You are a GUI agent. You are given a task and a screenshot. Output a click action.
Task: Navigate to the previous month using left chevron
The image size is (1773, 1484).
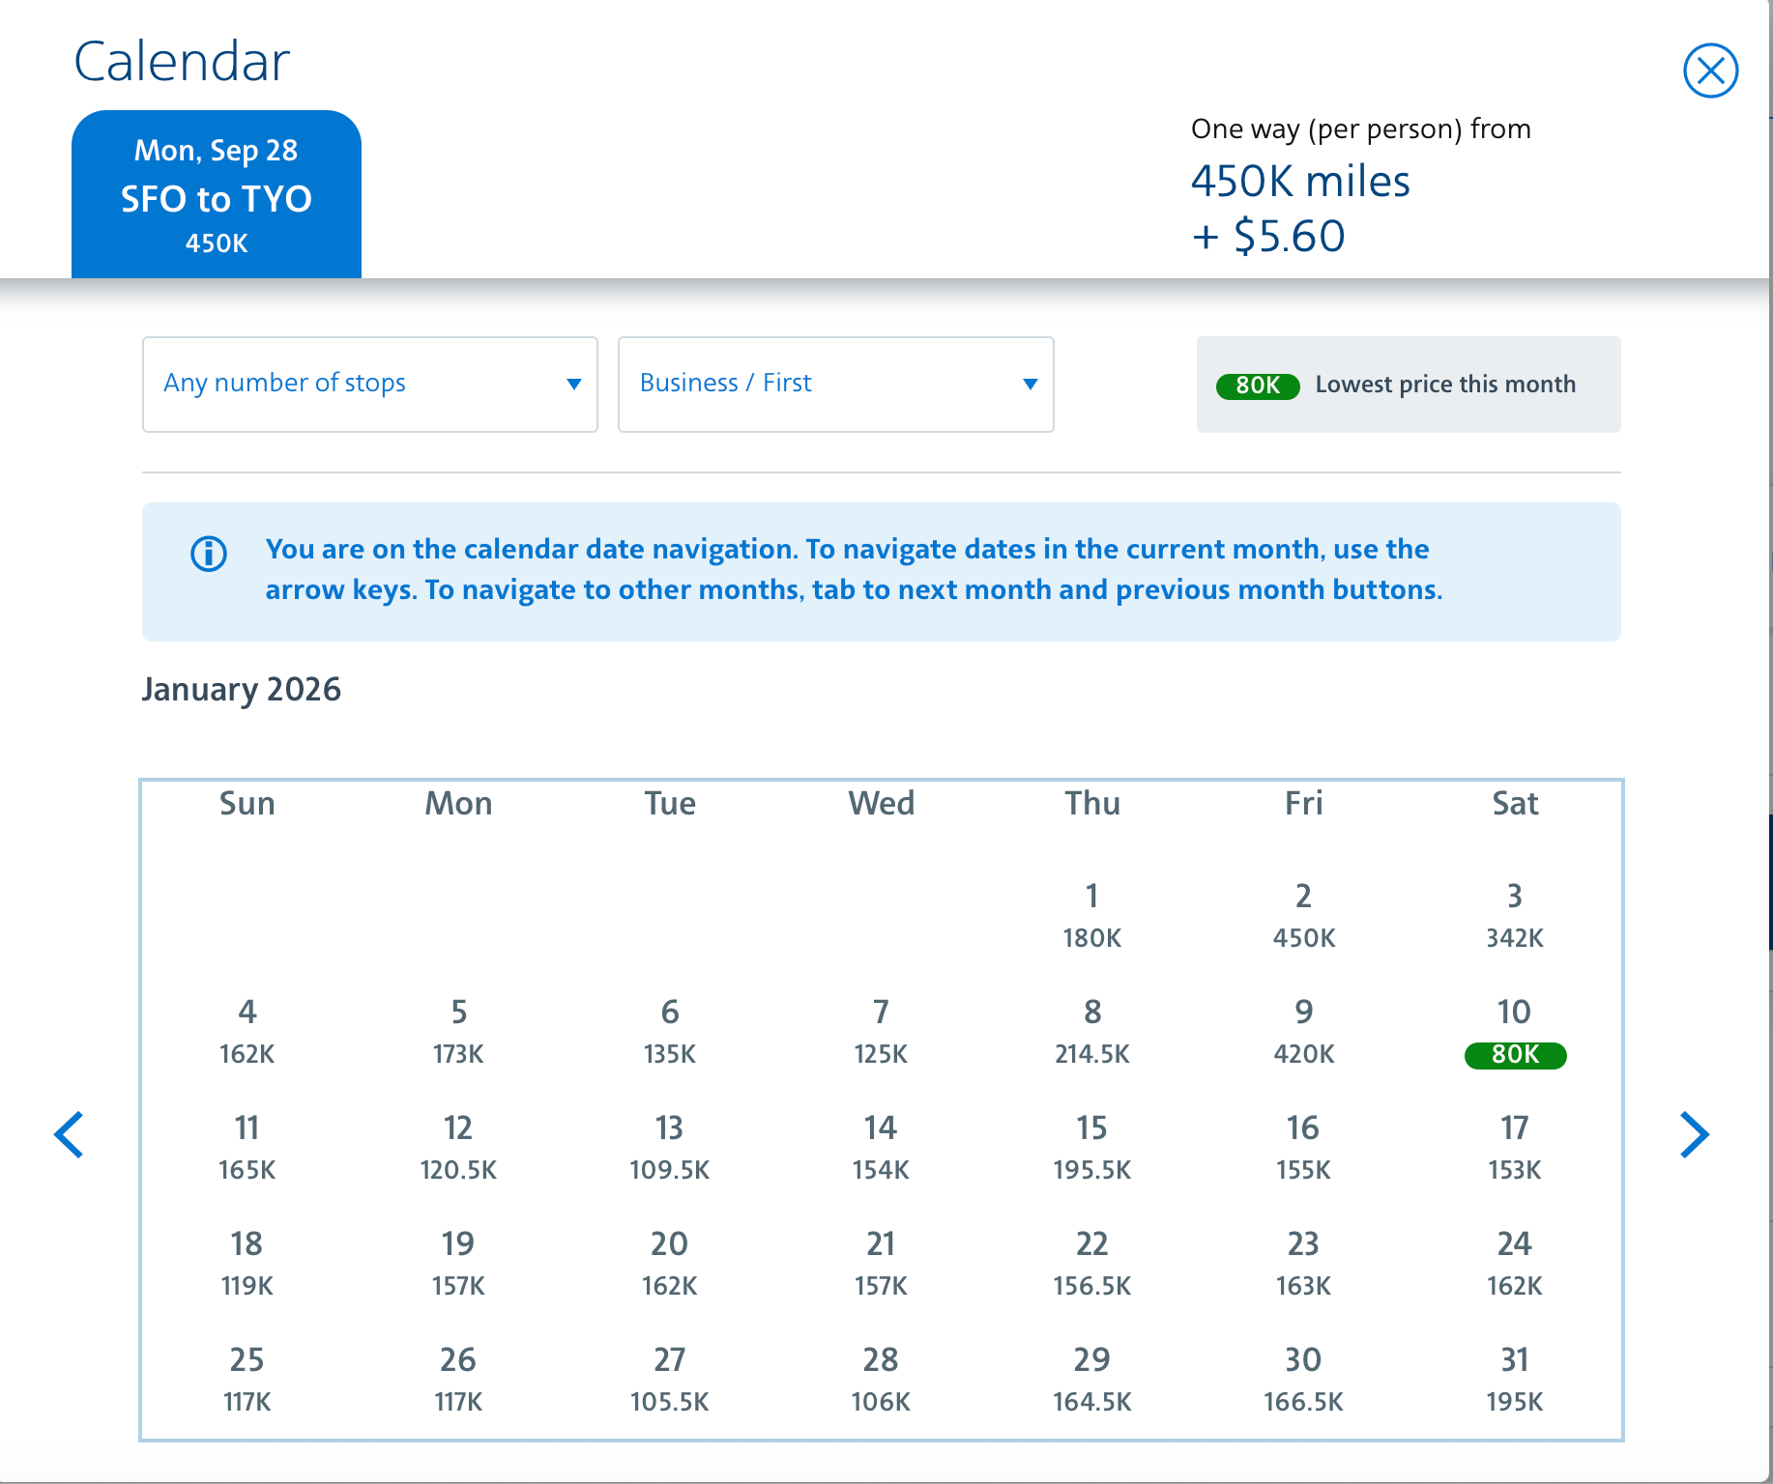click(x=69, y=1135)
